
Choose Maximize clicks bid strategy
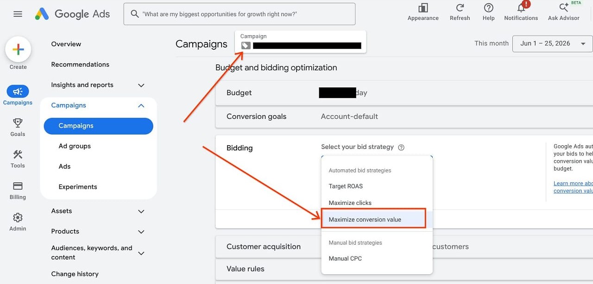(377, 203)
